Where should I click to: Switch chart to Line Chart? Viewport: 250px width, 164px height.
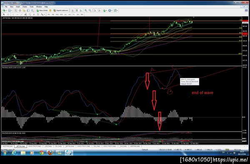tap(81, 10)
